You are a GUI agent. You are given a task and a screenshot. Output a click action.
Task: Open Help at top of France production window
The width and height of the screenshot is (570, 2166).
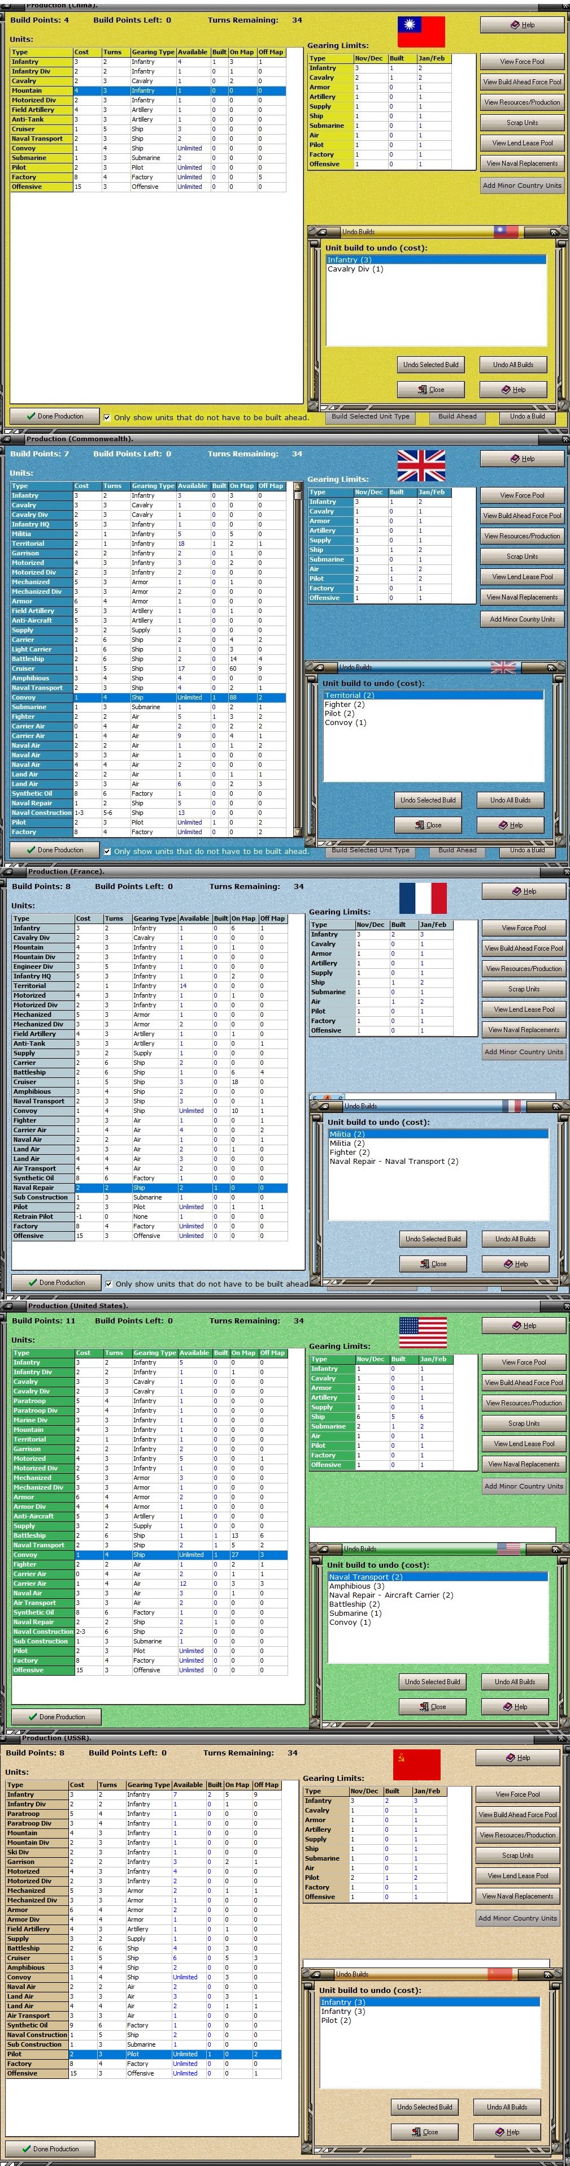click(524, 891)
